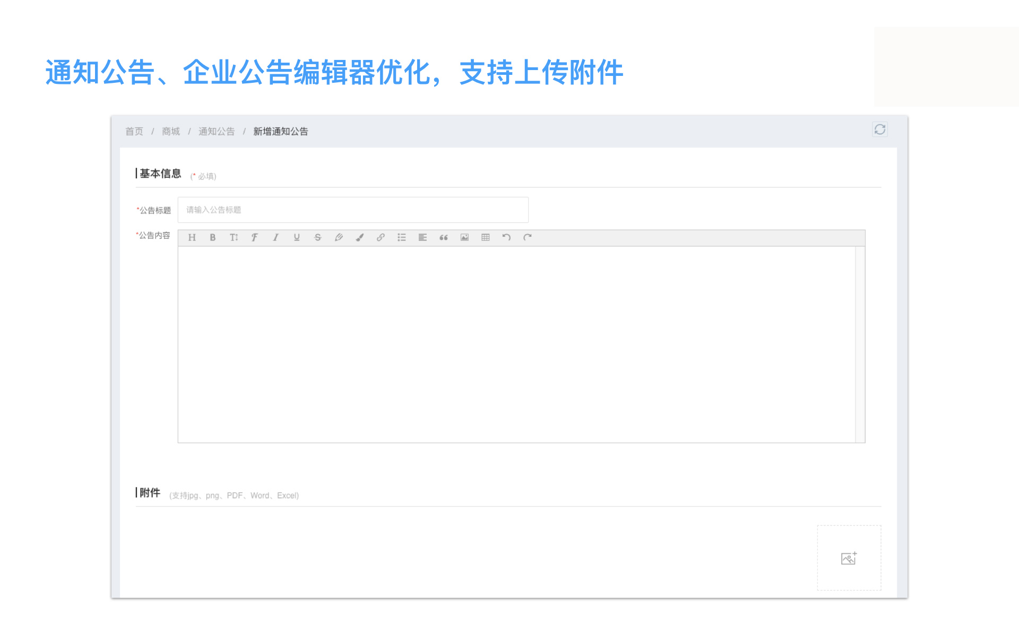Redo the last edit

coord(528,237)
